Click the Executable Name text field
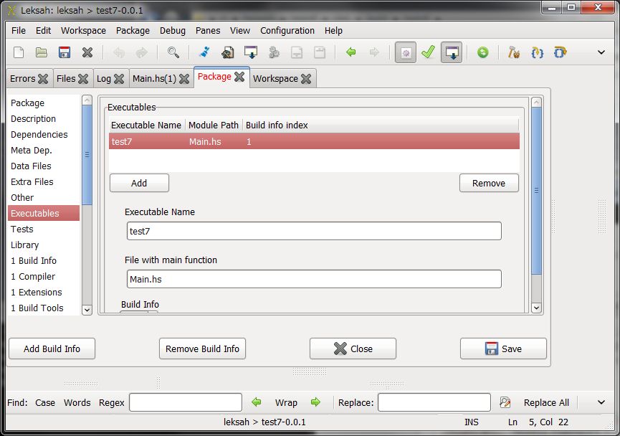Viewport: 620px width, 436px height. click(314, 231)
